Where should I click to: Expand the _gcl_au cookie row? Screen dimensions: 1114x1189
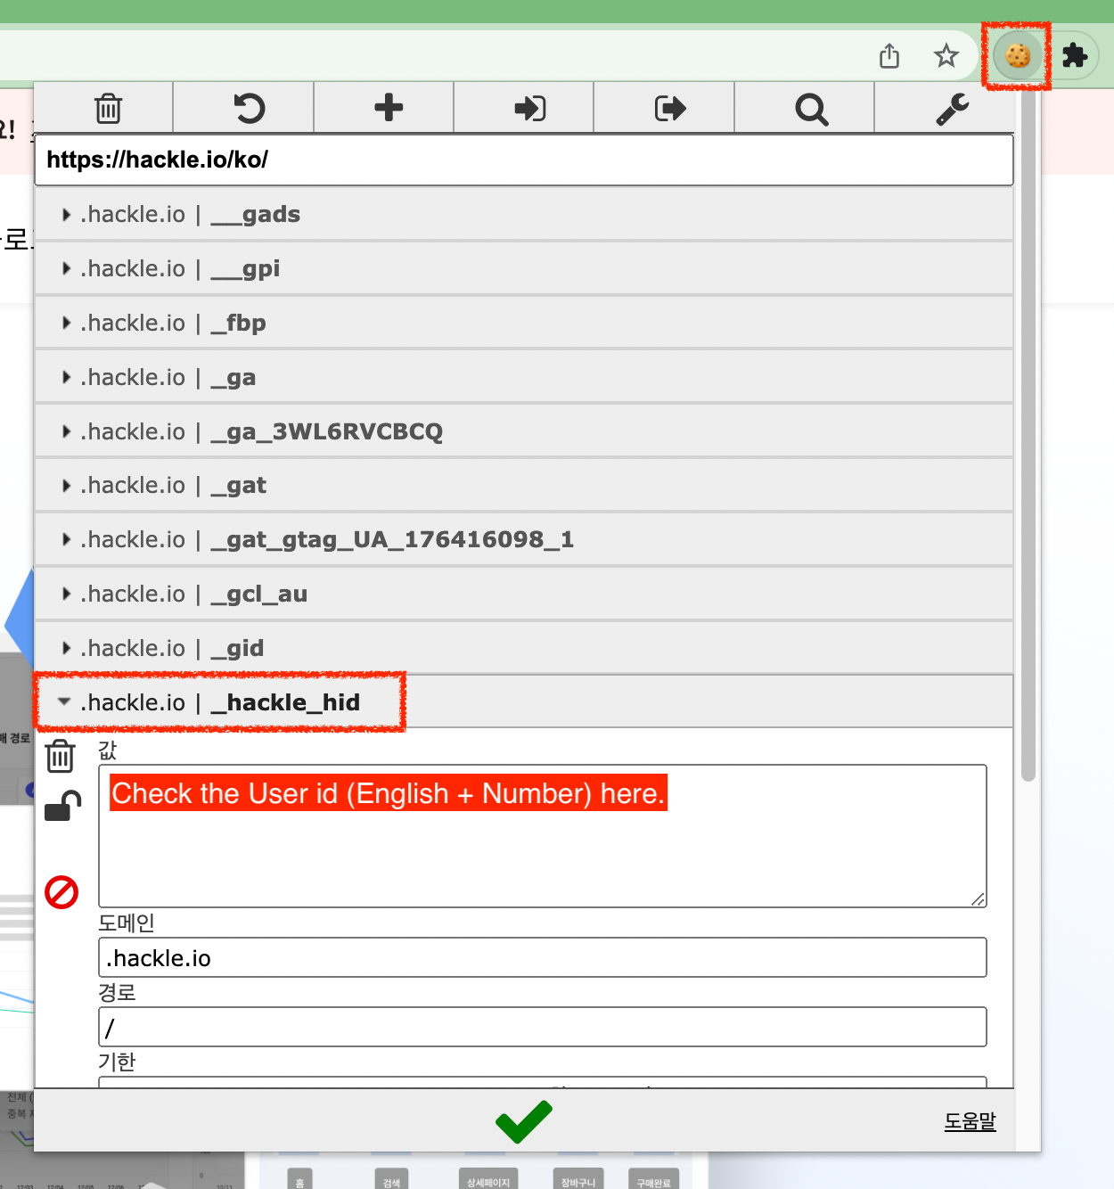coord(524,594)
